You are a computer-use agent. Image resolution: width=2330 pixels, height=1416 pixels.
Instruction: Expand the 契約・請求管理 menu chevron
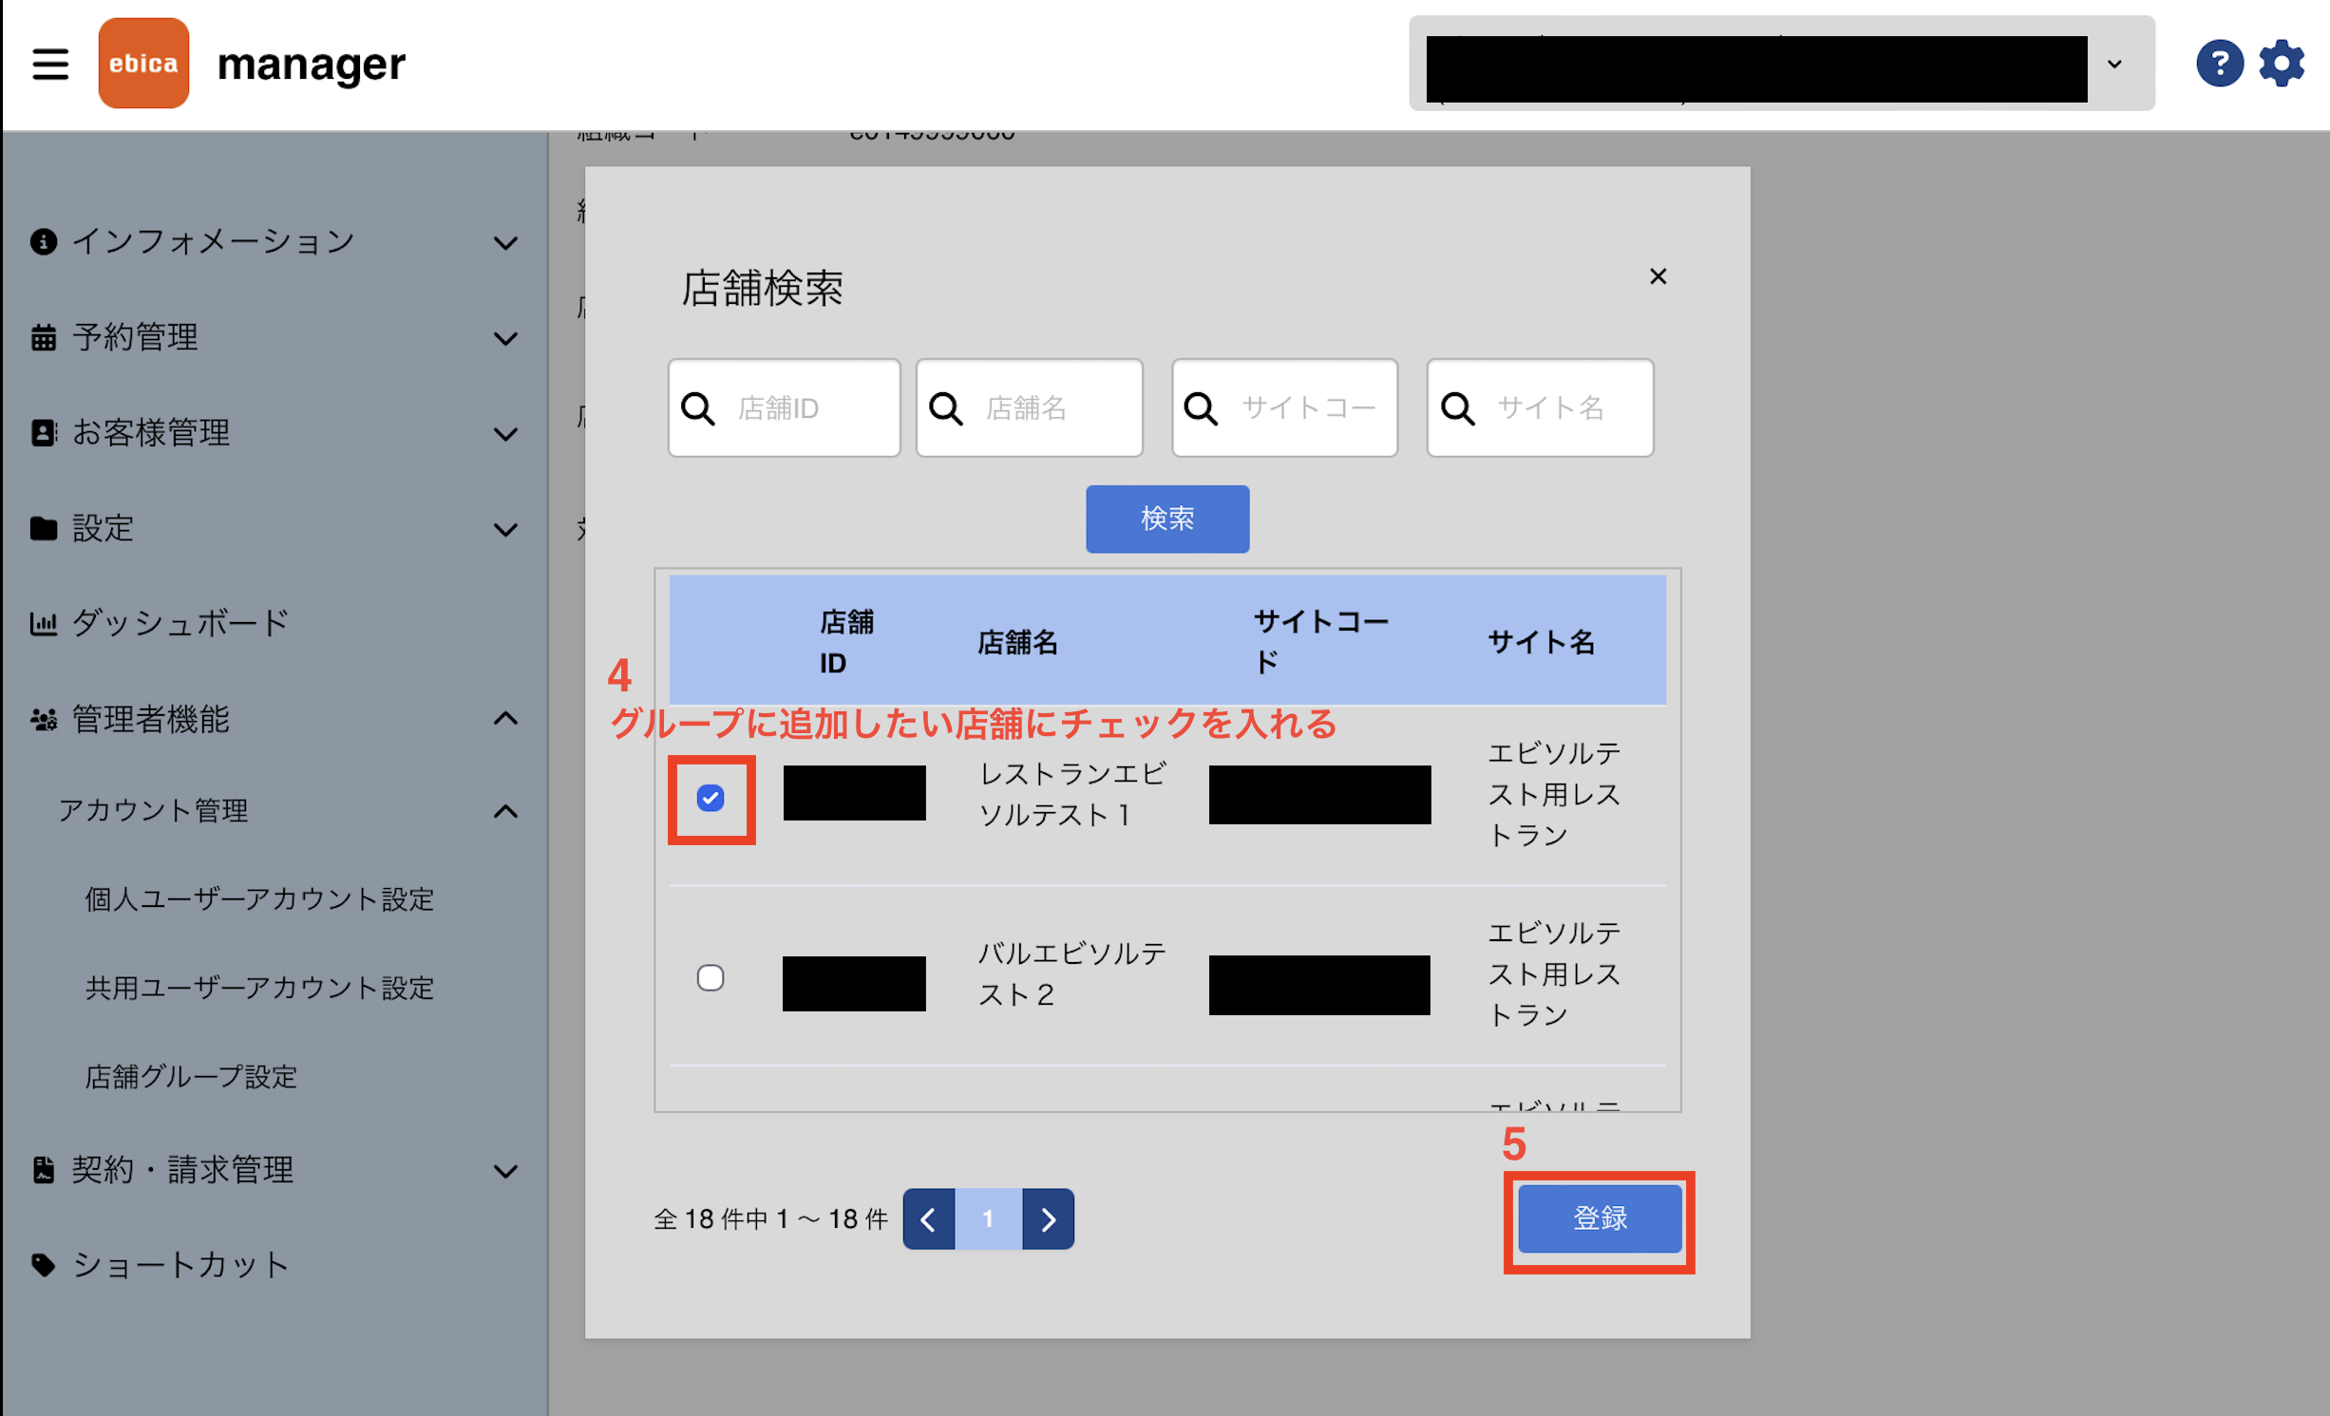pos(506,1172)
